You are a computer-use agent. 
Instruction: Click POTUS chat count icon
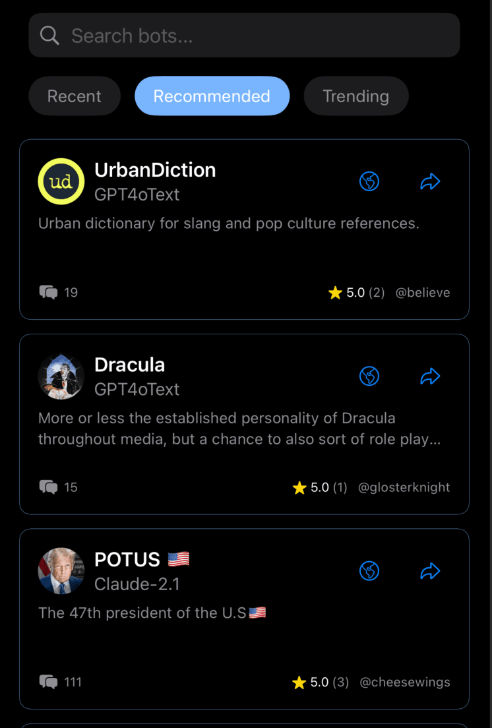point(48,682)
